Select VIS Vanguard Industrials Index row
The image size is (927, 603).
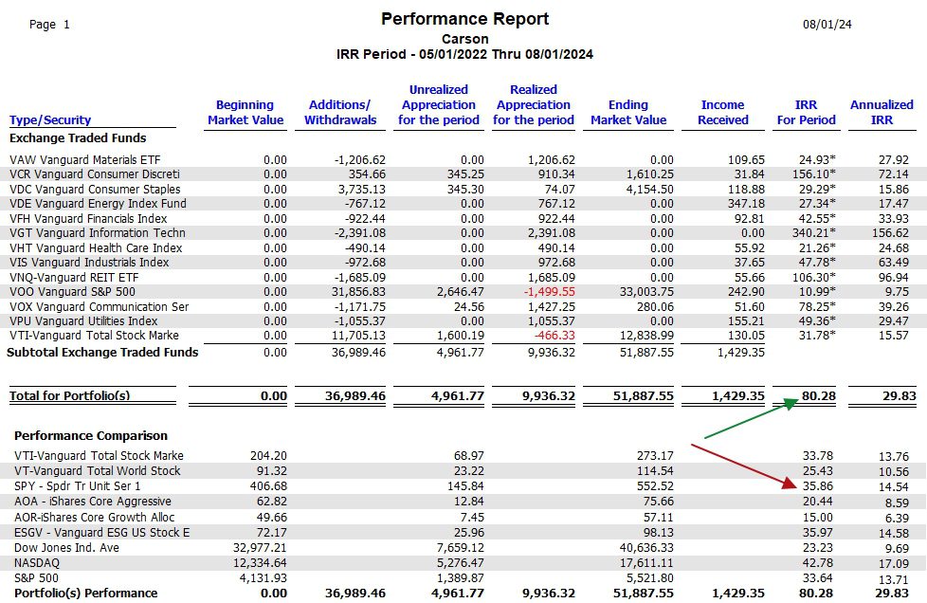(x=463, y=262)
